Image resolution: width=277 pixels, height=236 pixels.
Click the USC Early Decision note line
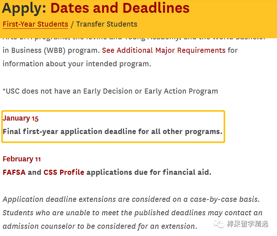coord(110,91)
